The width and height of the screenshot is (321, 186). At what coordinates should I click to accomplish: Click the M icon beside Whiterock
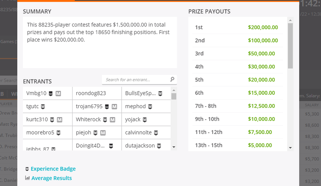tap(112, 120)
